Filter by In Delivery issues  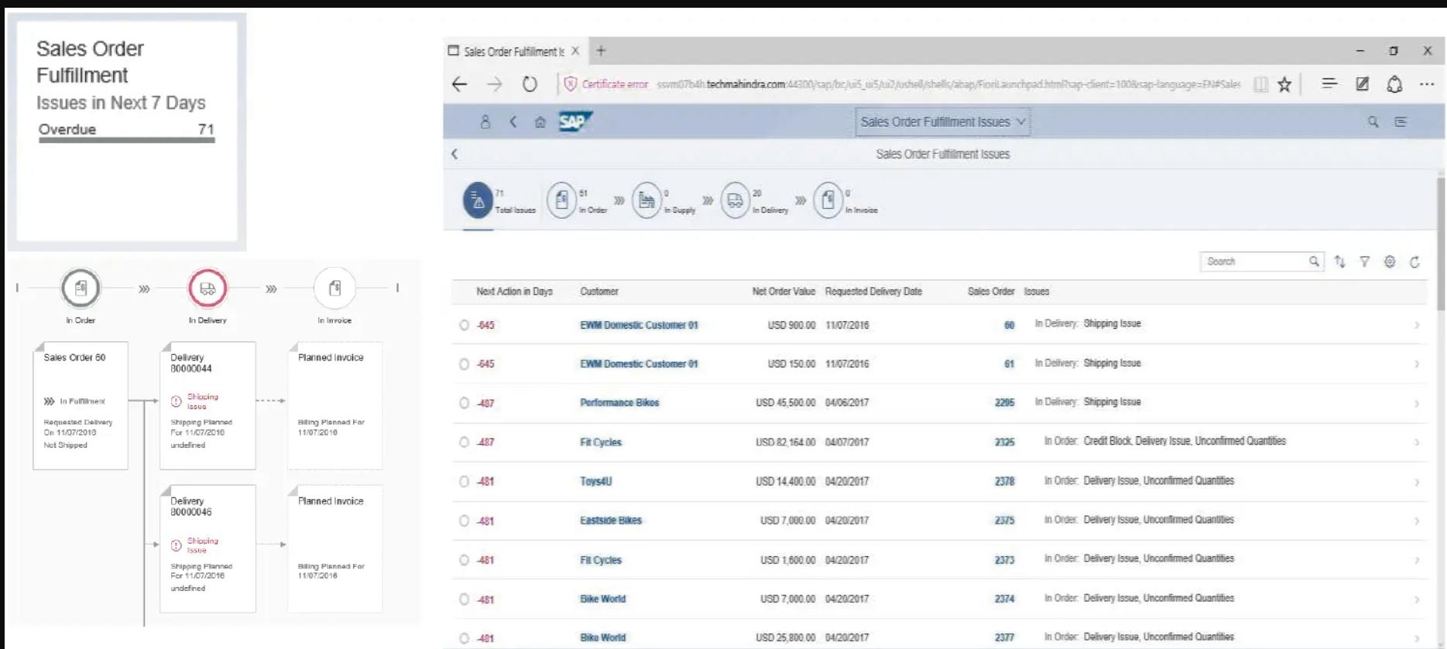pyautogui.click(x=736, y=201)
